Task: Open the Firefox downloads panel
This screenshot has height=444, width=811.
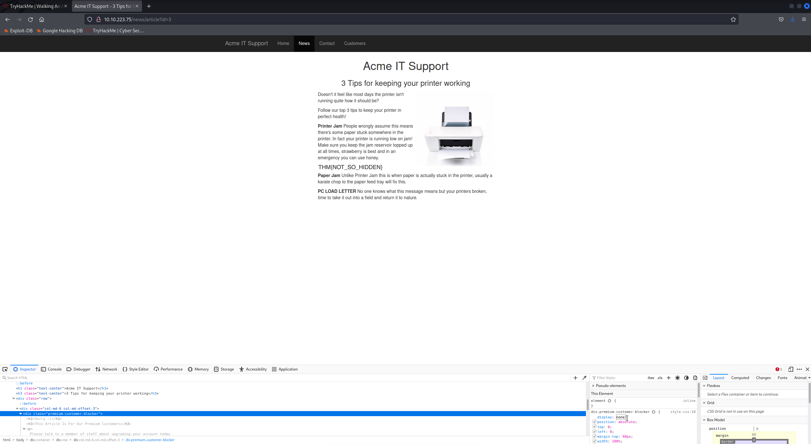Action: 792,19
